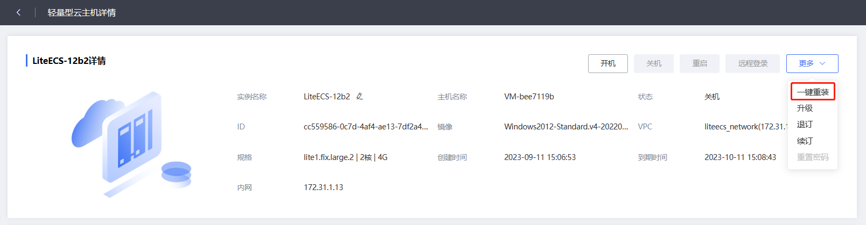The image size is (866, 225).
Task: Click the 重启 button
Action: (700, 63)
